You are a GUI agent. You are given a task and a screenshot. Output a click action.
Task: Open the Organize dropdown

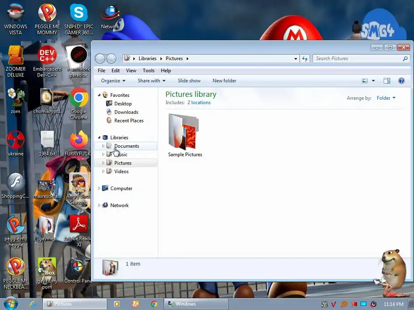point(113,81)
